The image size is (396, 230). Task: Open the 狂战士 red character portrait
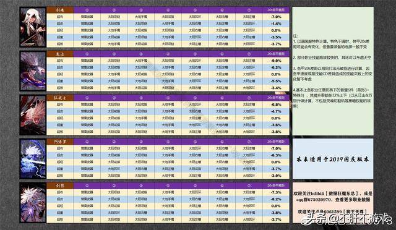pos(33,115)
